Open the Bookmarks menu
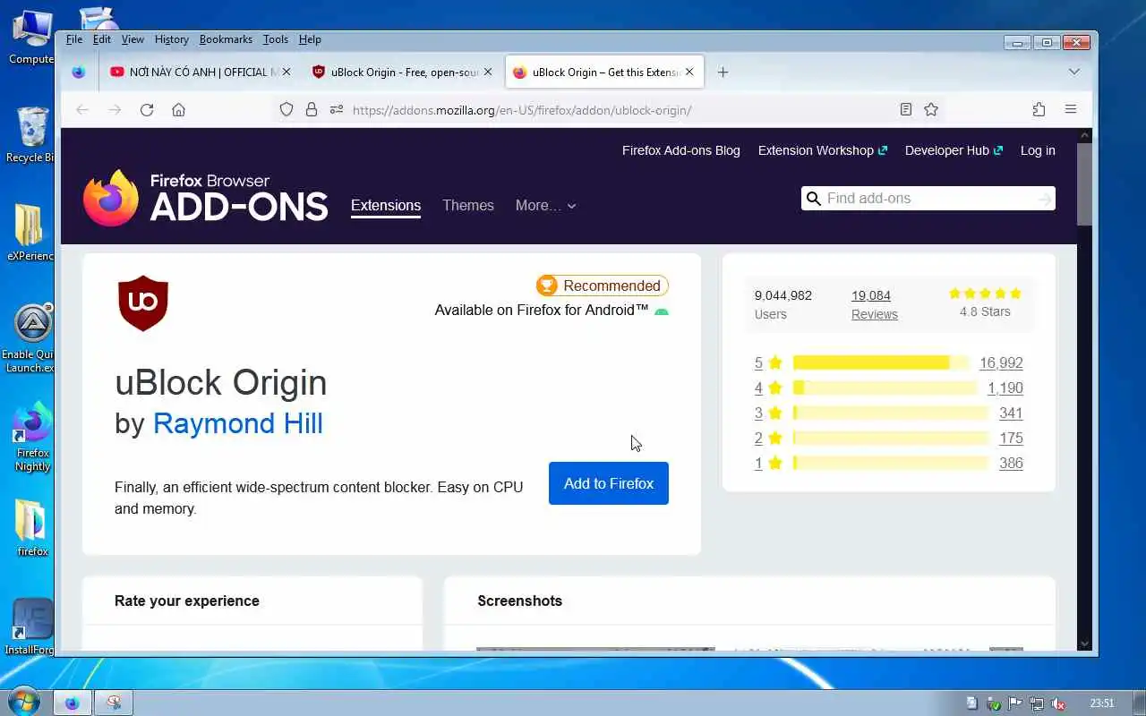The height and width of the screenshot is (716, 1146). coord(226,39)
